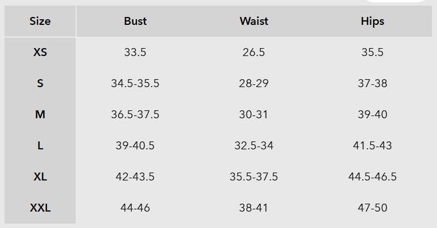Image resolution: width=437 pixels, height=228 pixels.
Task: Select the 35.5-37.5 waist value
Action: (x=254, y=177)
